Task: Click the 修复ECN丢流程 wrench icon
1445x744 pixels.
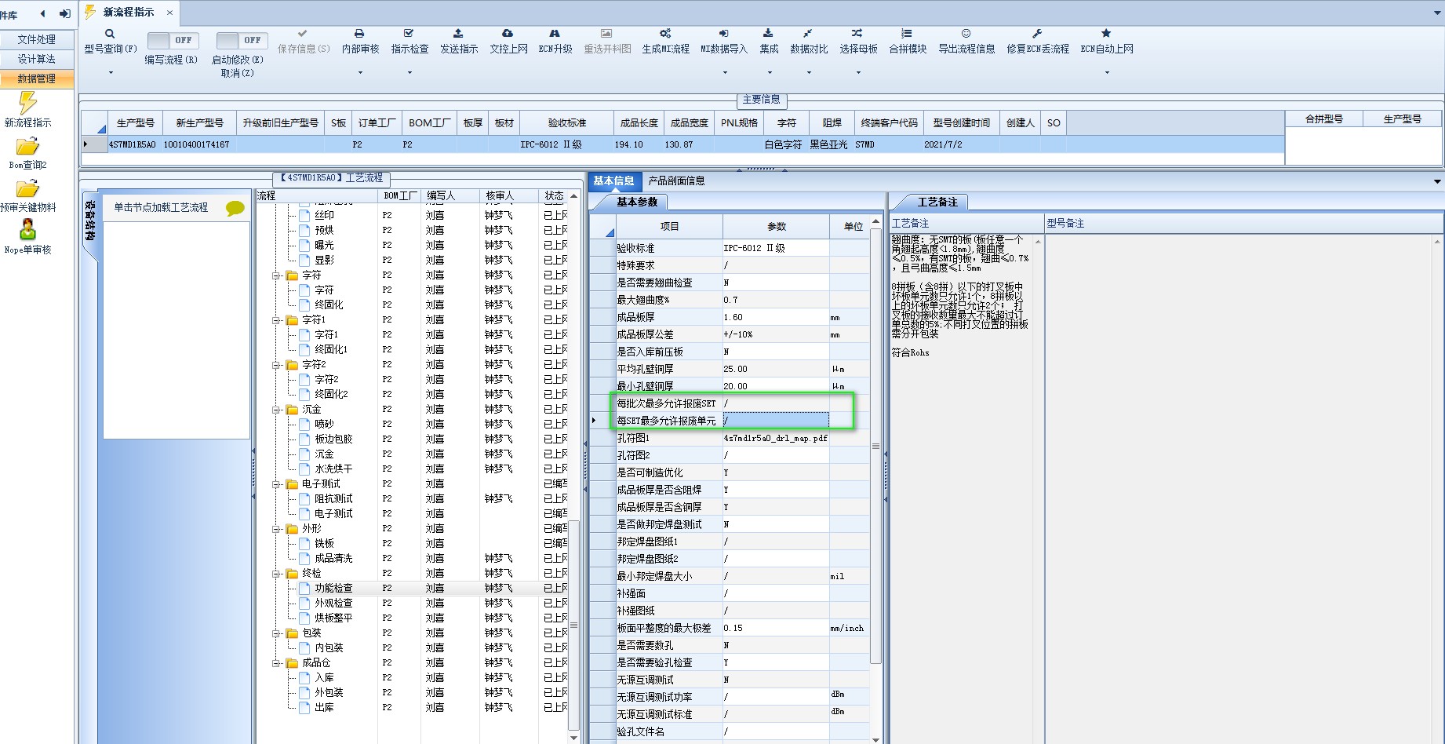Action: click(x=1036, y=34)
